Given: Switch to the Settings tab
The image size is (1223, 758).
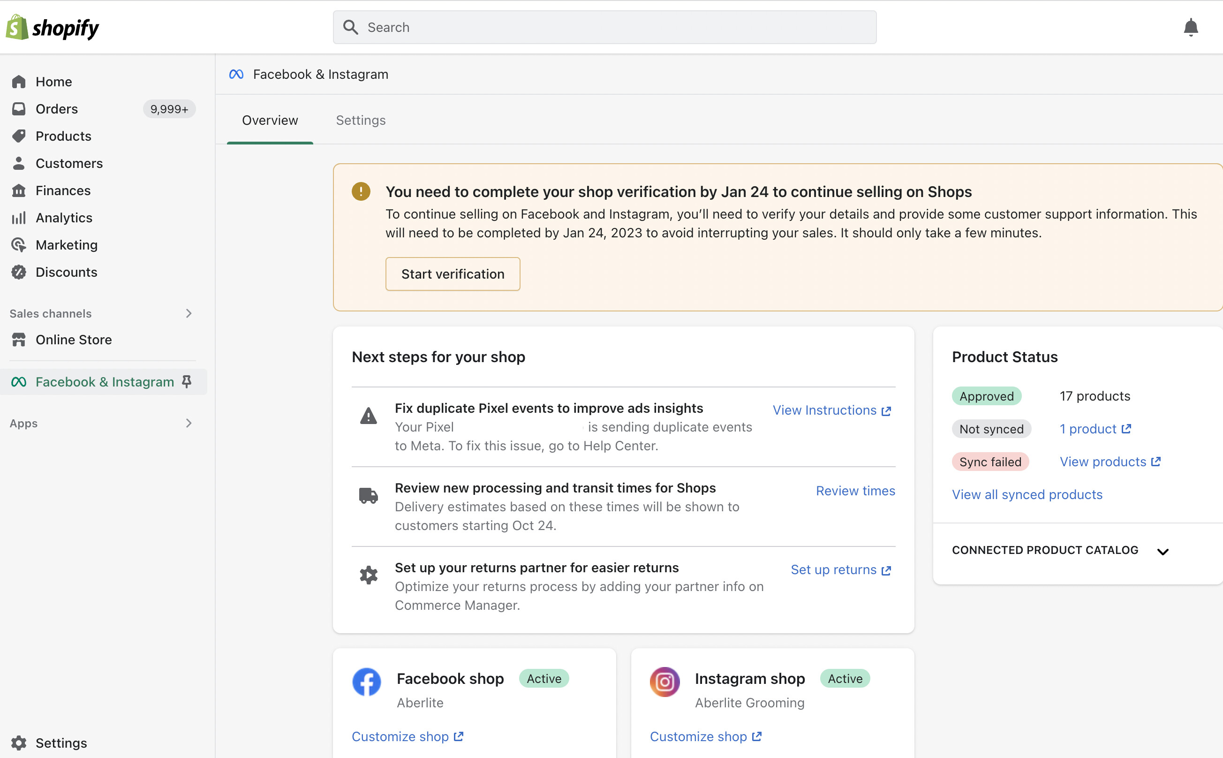Looking at the screenshot, I should [361, 121].
